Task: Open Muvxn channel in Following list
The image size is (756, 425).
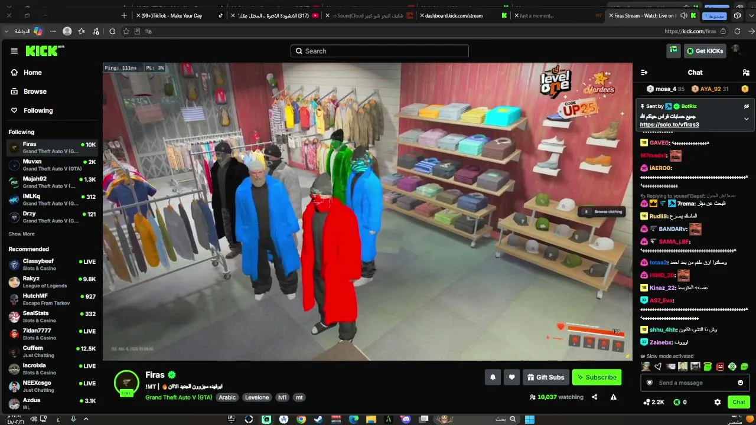Action: click(x=52, y=165)
